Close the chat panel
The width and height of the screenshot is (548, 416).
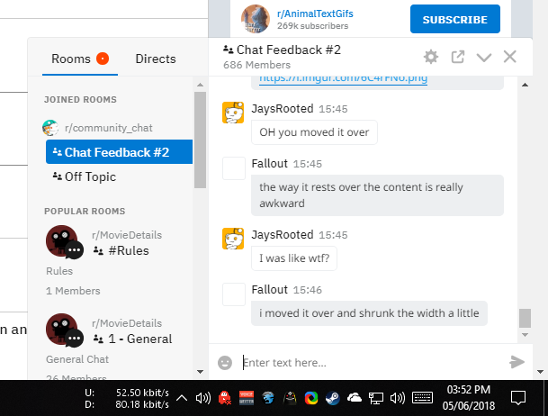[x=510, y=57]
